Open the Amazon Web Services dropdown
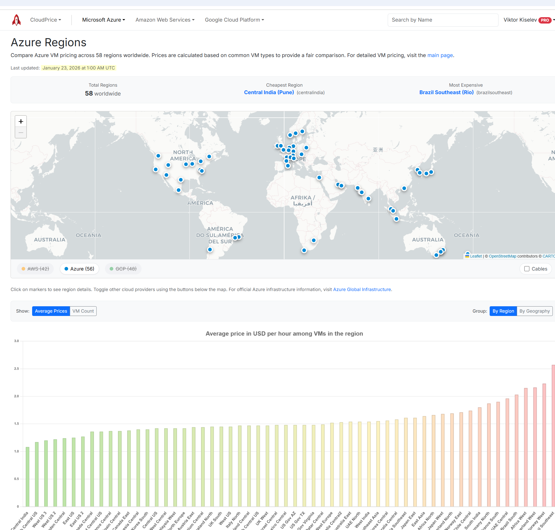 pyautogui.click(x=165, y=20)
